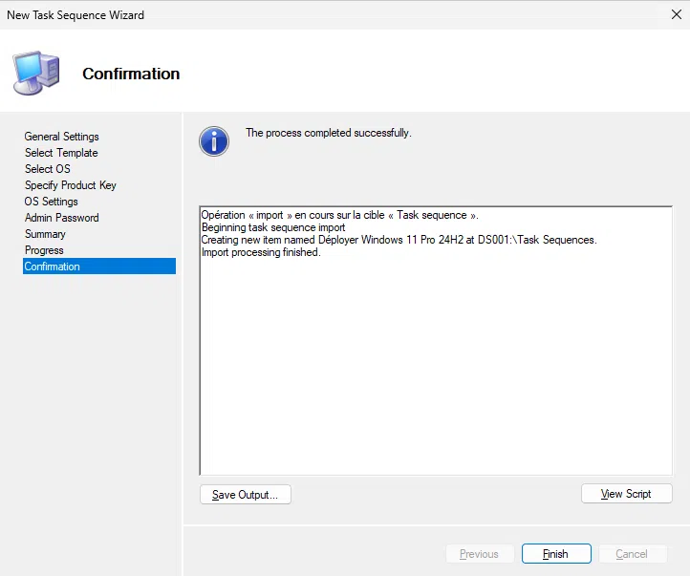The width and height of the screenshot is (690, 576).
Task: Jump to Specify Product Key step
Action: pos(71,185)
